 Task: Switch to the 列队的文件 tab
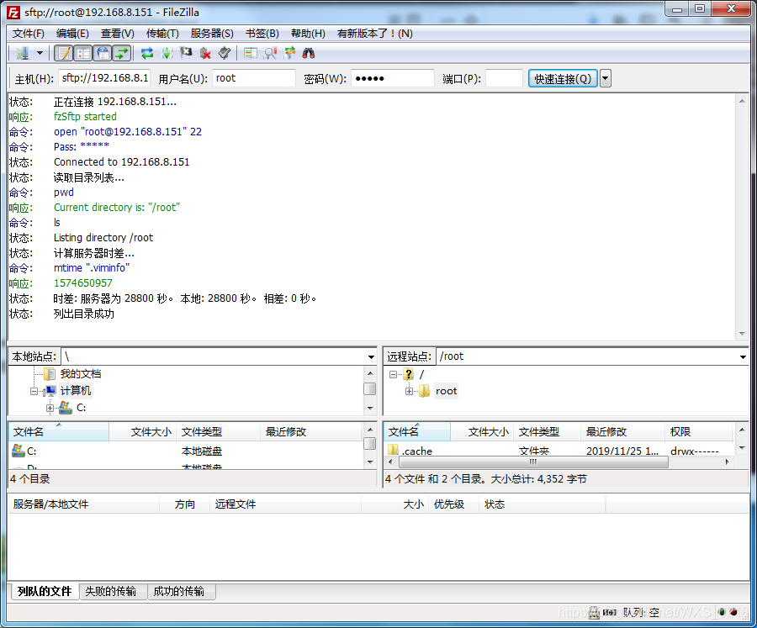click(45, 591)
